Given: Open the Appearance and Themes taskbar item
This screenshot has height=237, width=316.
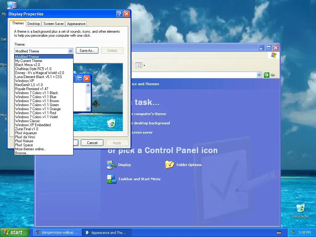Looking at the screenshot, I should pos(107,233).
